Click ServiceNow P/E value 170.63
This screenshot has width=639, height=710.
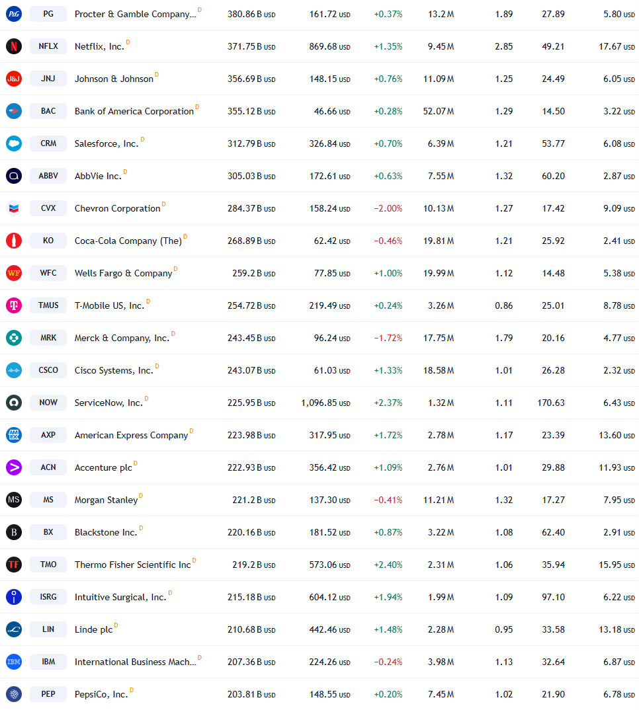550,403
